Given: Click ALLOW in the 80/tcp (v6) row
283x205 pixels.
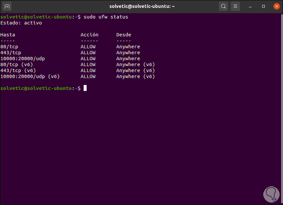Looking at the screenshot, I should pyautogui.click(x=88, y=64).
